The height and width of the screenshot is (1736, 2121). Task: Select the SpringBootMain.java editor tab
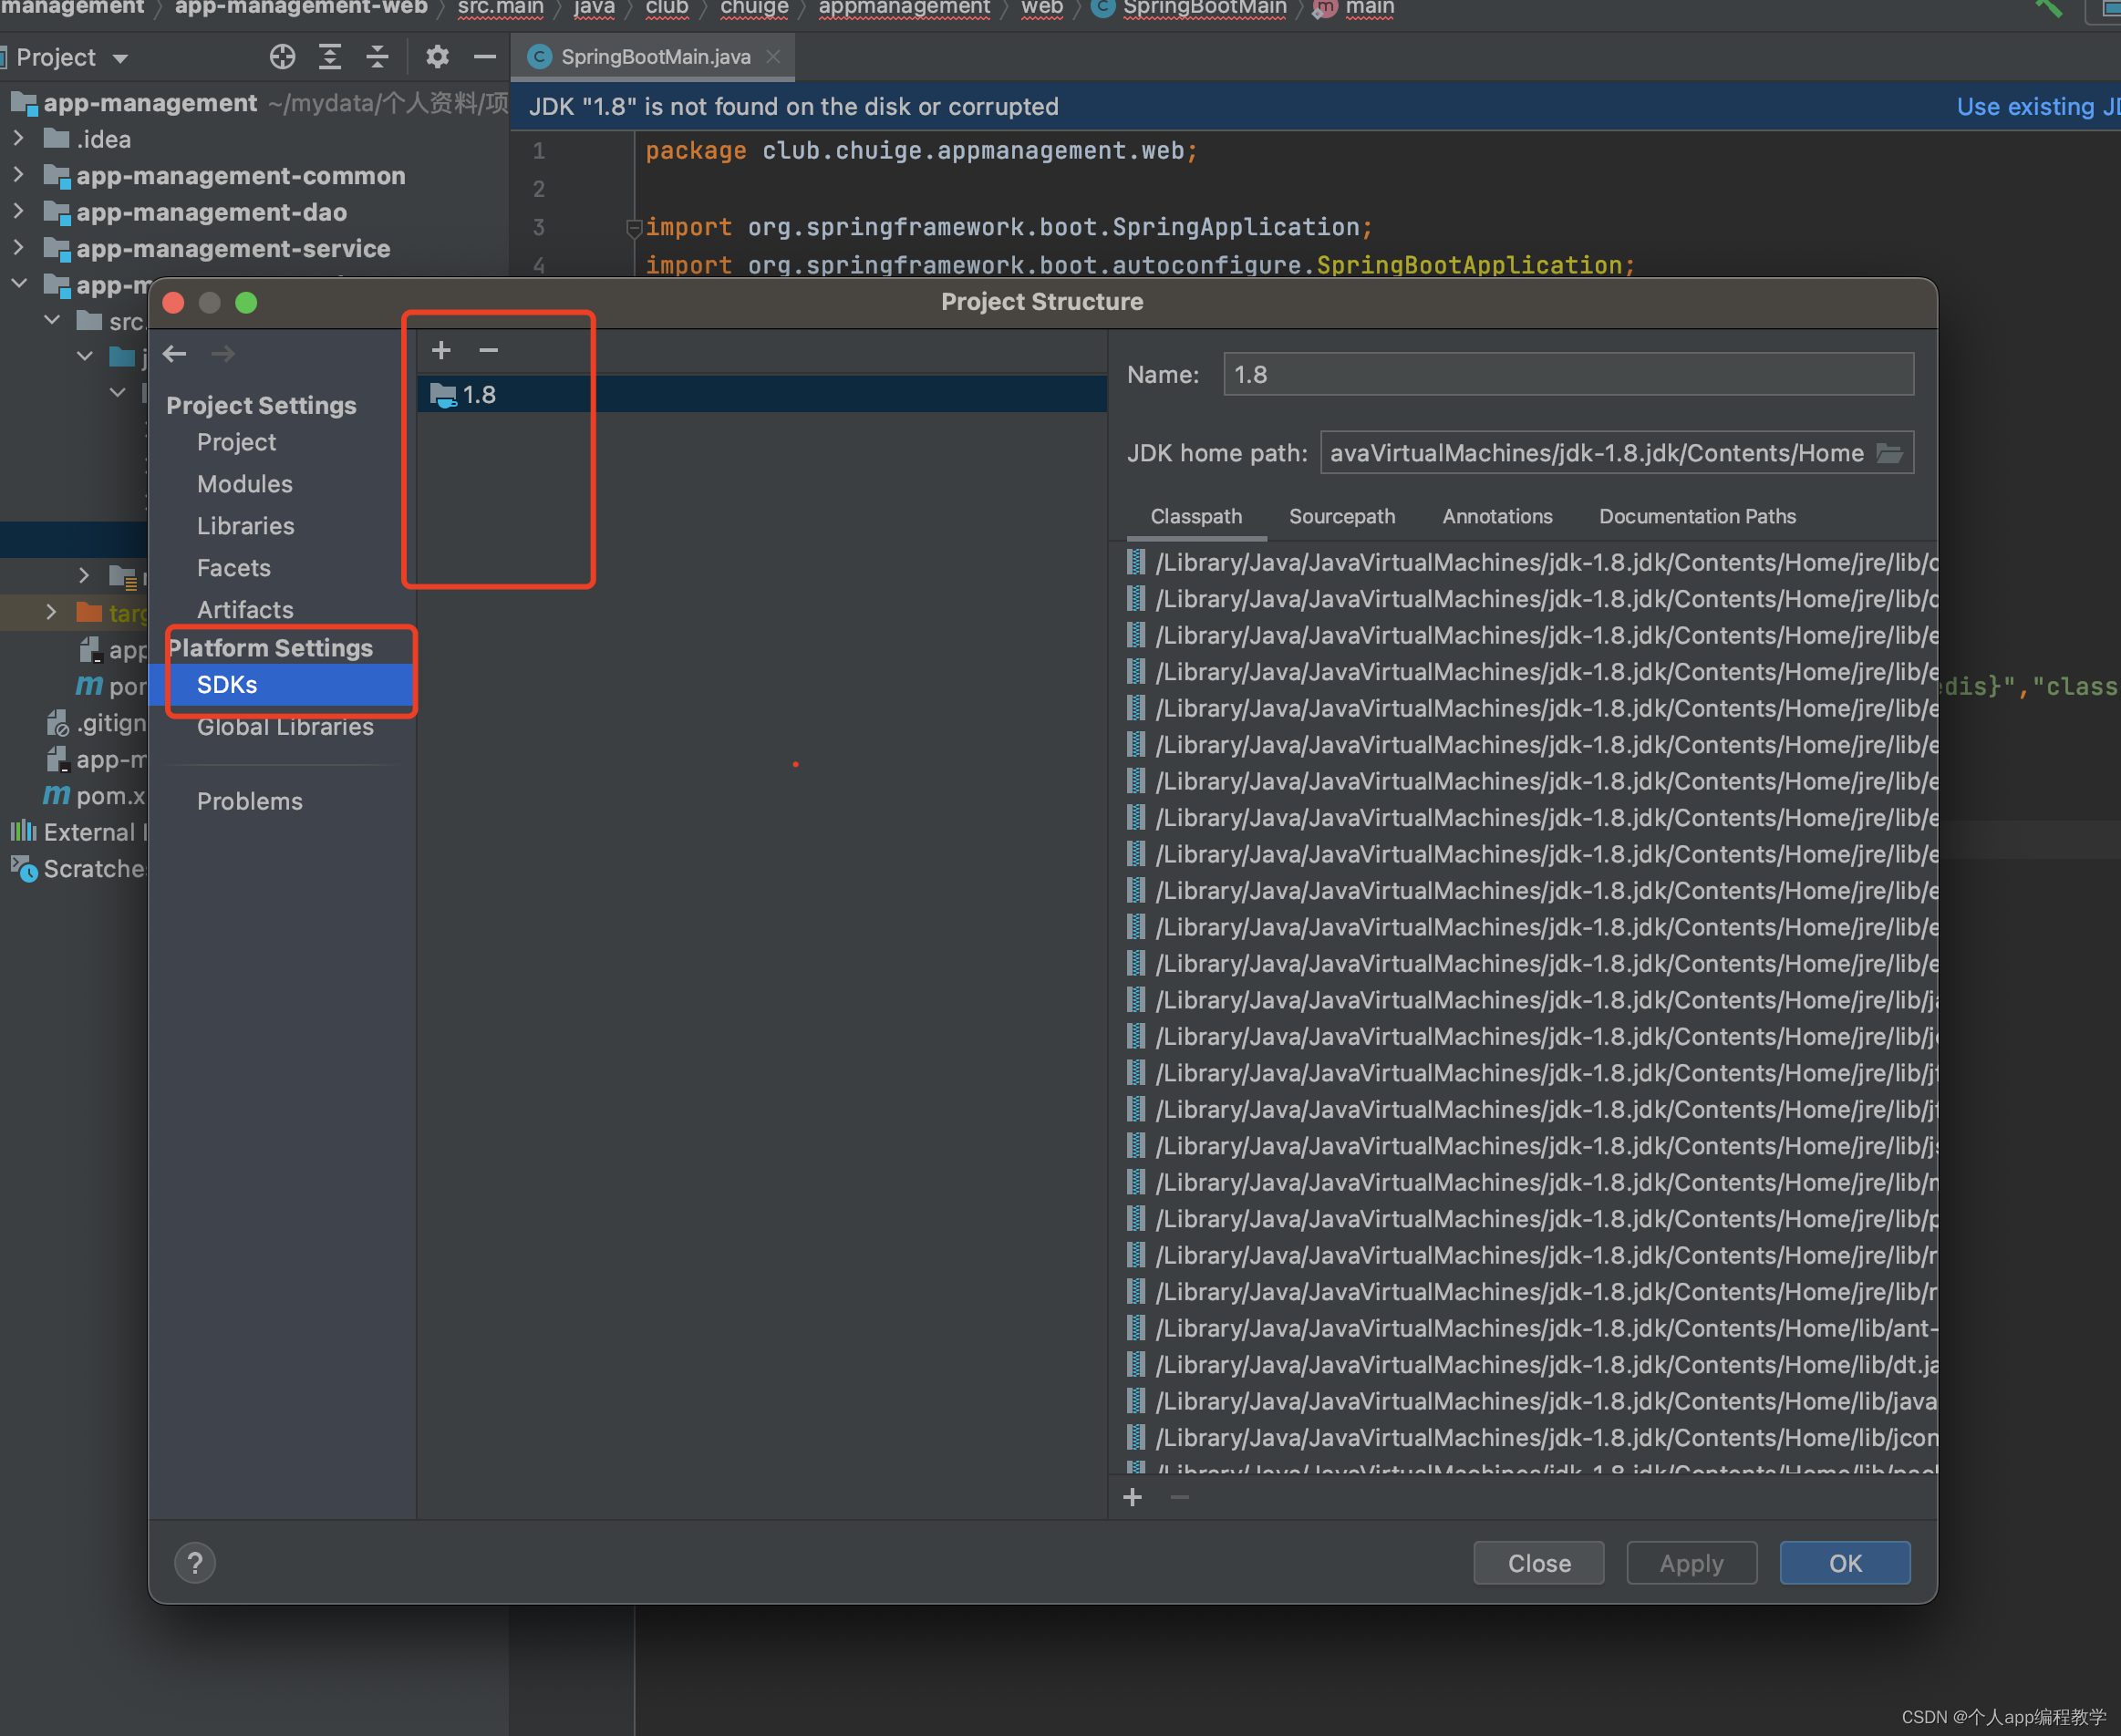[x=655, y=57]
